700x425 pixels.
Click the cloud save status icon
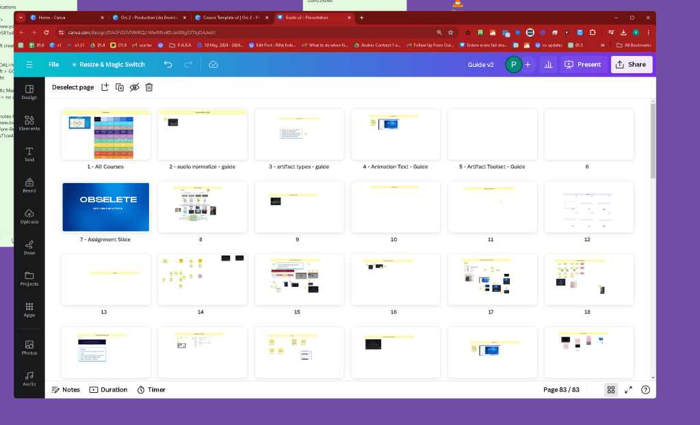(213, 65)
